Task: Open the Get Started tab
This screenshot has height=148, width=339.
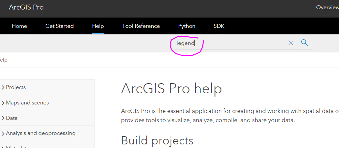Action: click(59, 26)
